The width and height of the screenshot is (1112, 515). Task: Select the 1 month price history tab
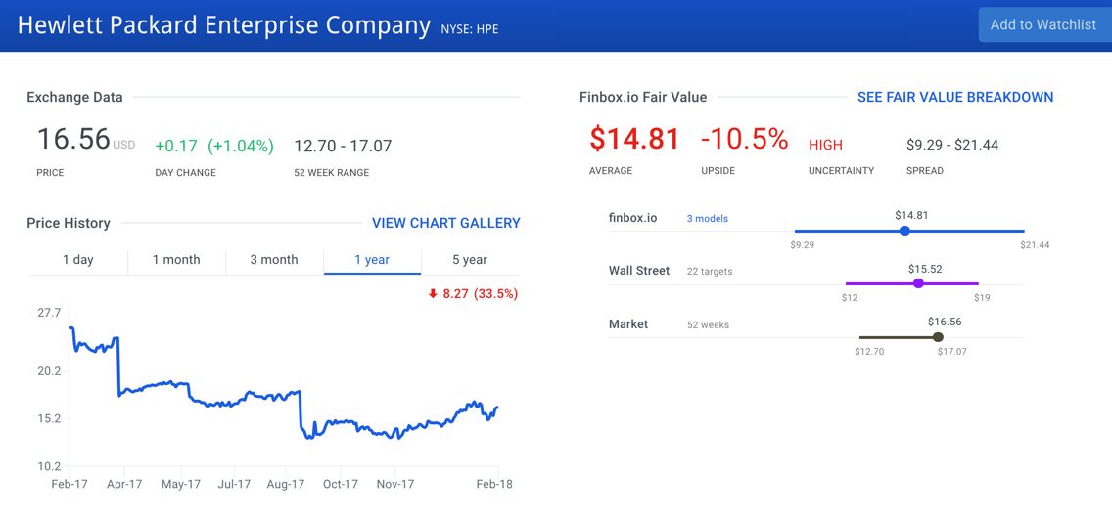tap(176, 260)
